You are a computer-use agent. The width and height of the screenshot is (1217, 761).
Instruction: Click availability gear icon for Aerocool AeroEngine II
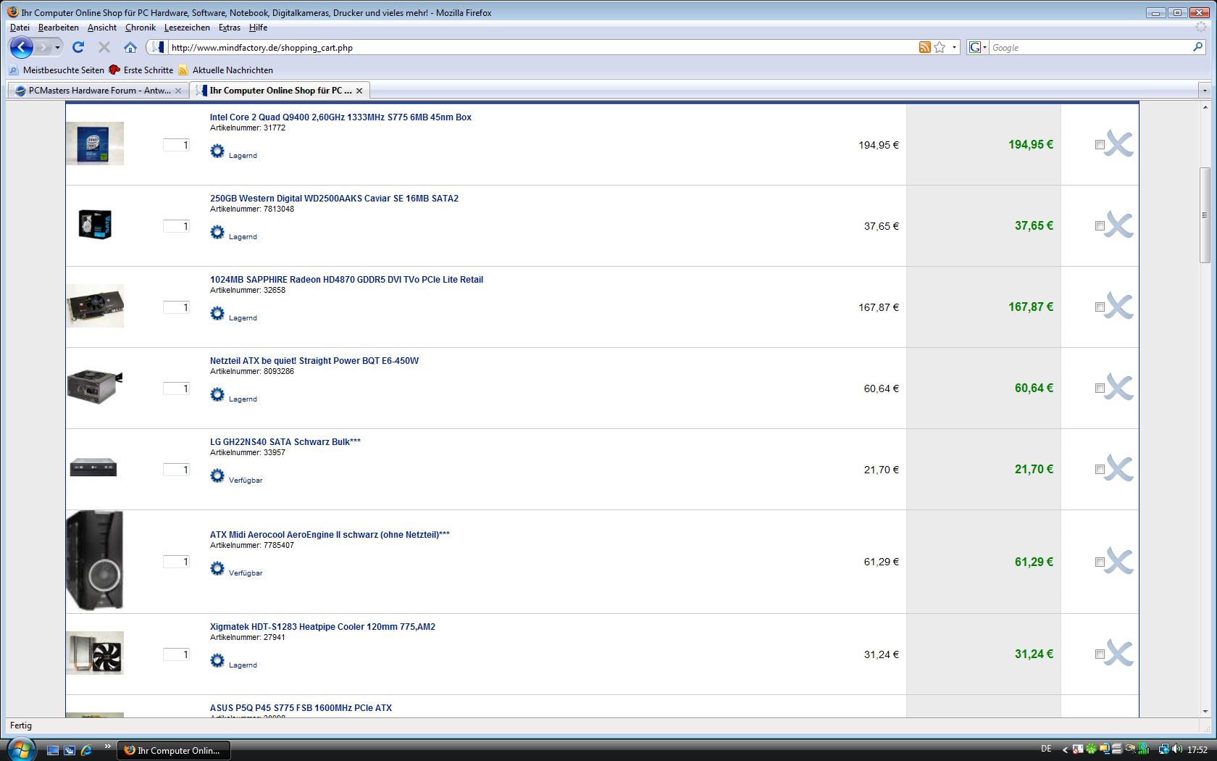pos(217,568)
